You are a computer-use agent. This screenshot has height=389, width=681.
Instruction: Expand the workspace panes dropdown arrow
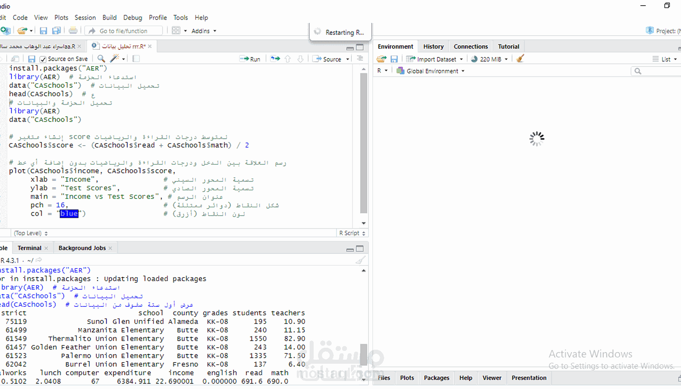185,31
